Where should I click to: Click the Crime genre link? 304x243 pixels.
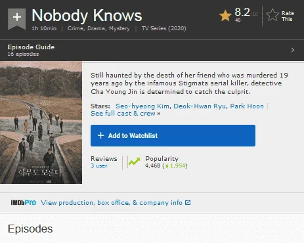[76, 28]
